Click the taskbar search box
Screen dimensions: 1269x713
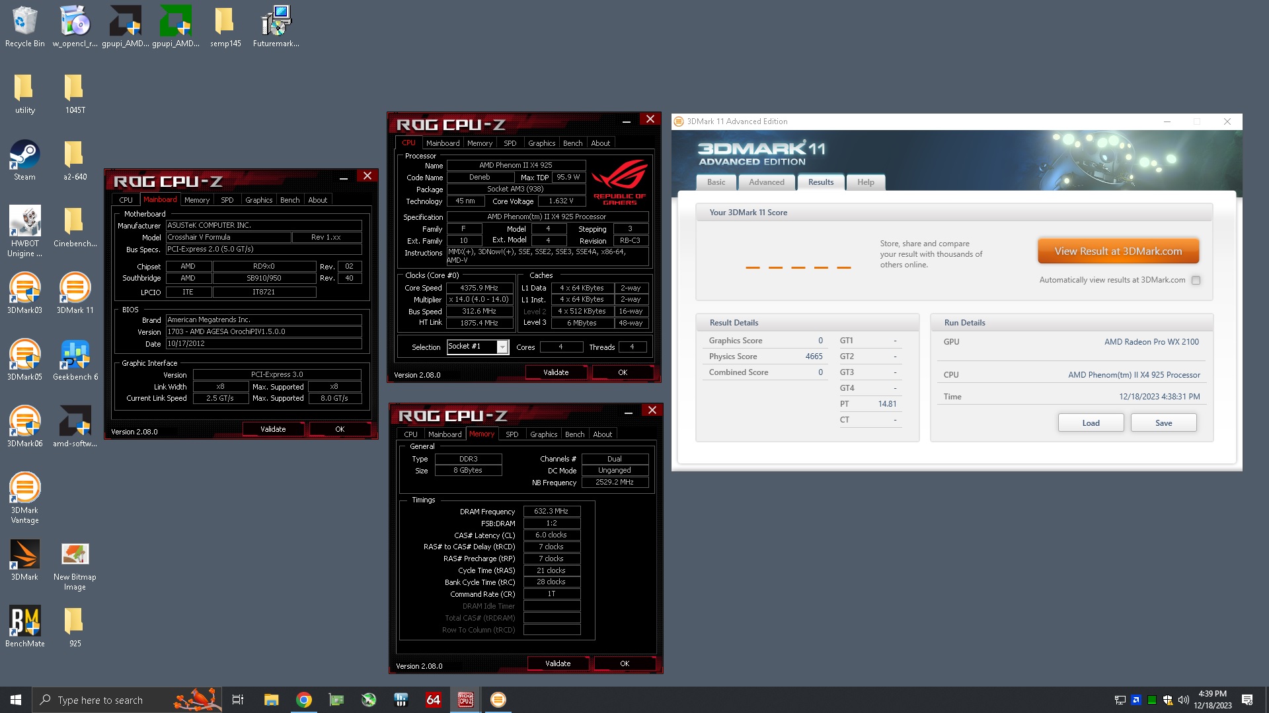126,700
